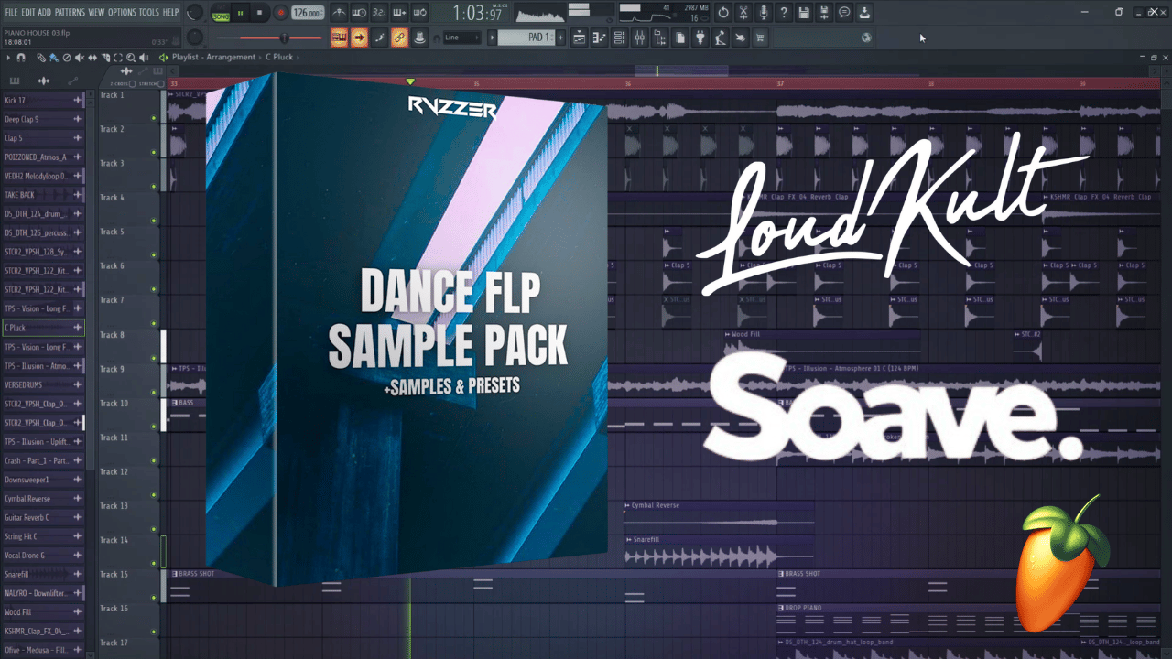The width and height of the screenshot is (1172, 659).
Task: Click the Stop playback button
Action: (259, 14)
